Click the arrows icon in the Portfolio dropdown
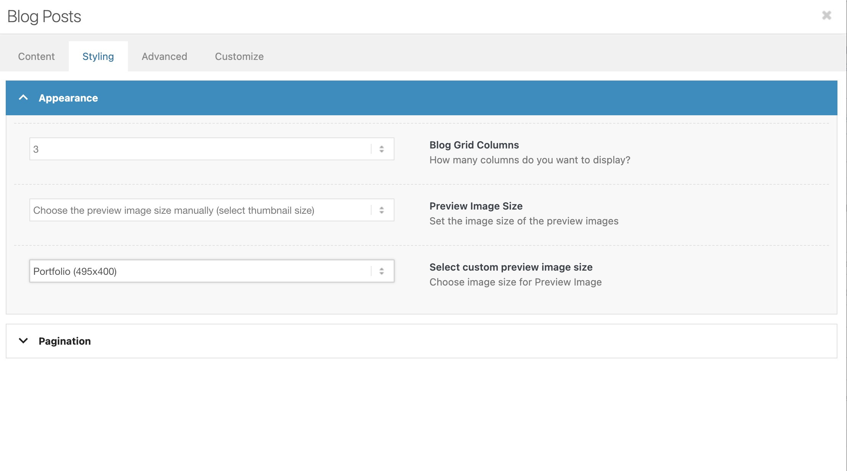Screen dimensions: 847x471 (381, 271)
